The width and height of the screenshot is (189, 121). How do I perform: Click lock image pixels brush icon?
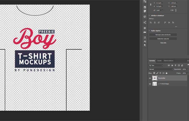pyautogui.click(x=157, y=73)
